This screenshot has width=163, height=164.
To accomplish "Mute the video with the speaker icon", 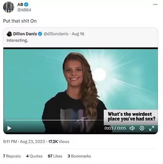I will click(132, 128).
